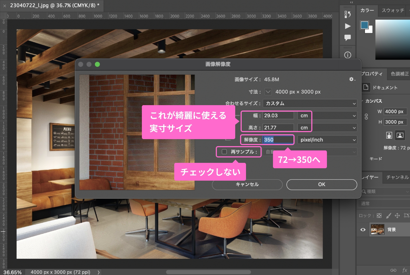Image resolution: width=410 pixels, height=275 pixels.
Task: Open the Info panel icon
Action: [x=348, y=55]
